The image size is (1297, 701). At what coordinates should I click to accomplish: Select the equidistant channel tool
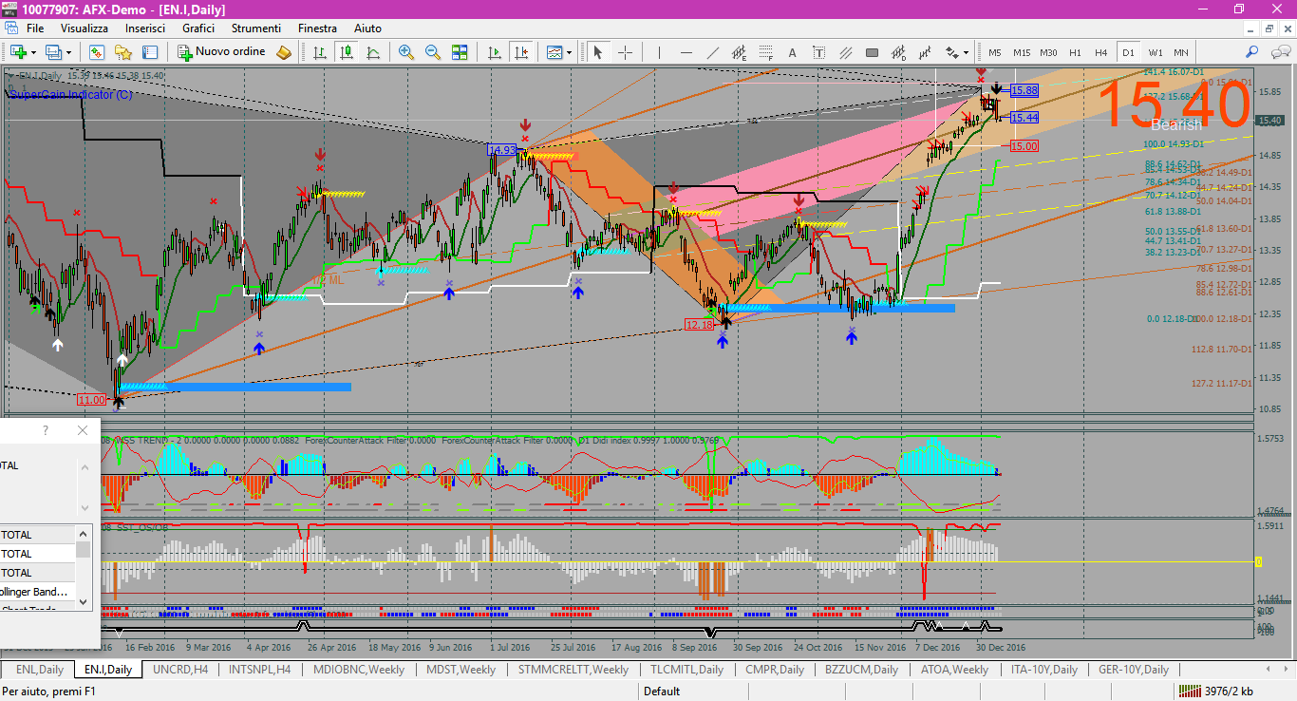[739, 52]
